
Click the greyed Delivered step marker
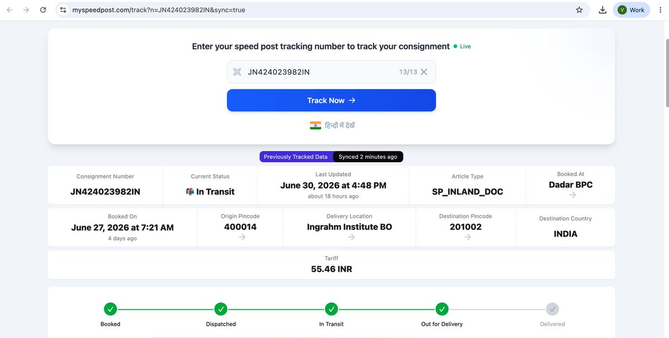[552, 309]
